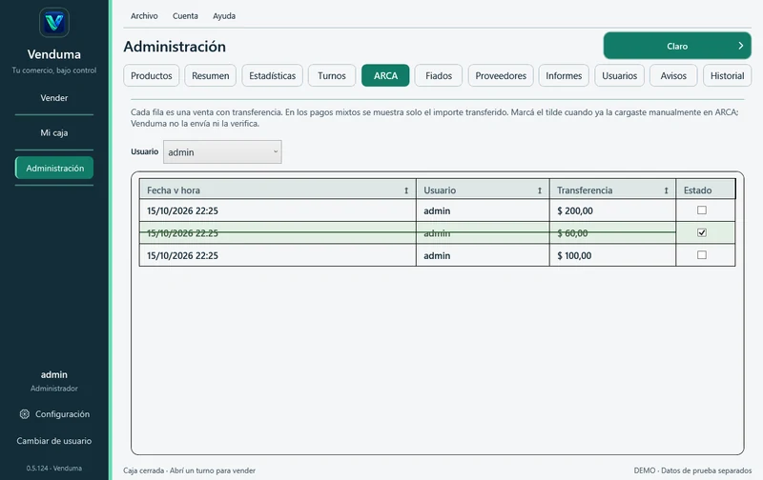Switch to the Informes tab

564,76
